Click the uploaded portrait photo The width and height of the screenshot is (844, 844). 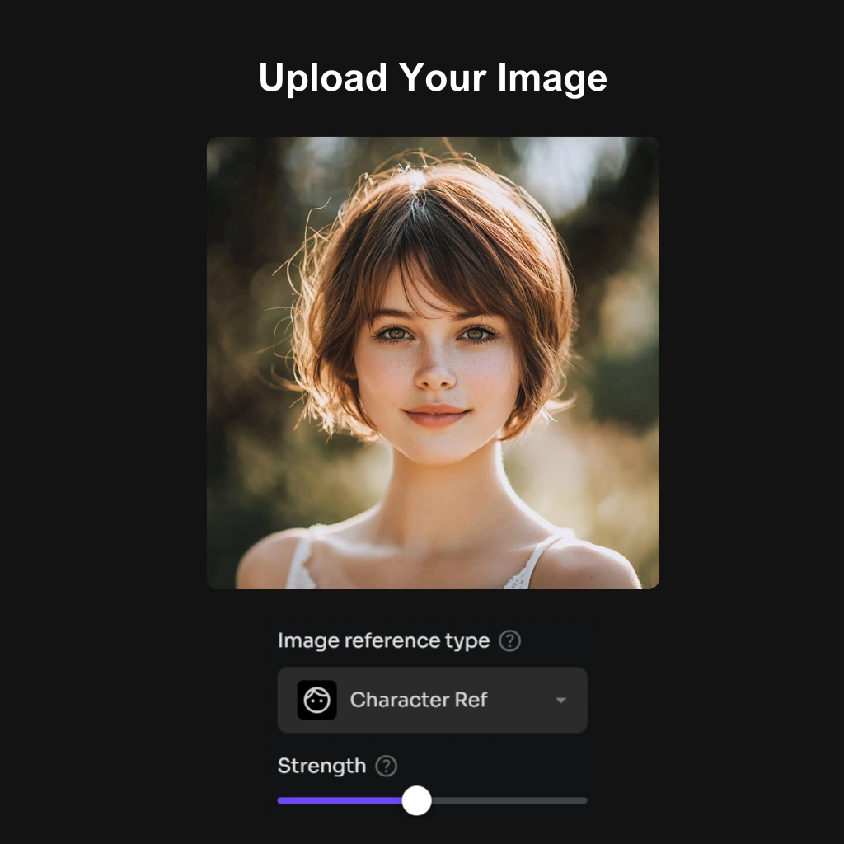coord(432,363)
